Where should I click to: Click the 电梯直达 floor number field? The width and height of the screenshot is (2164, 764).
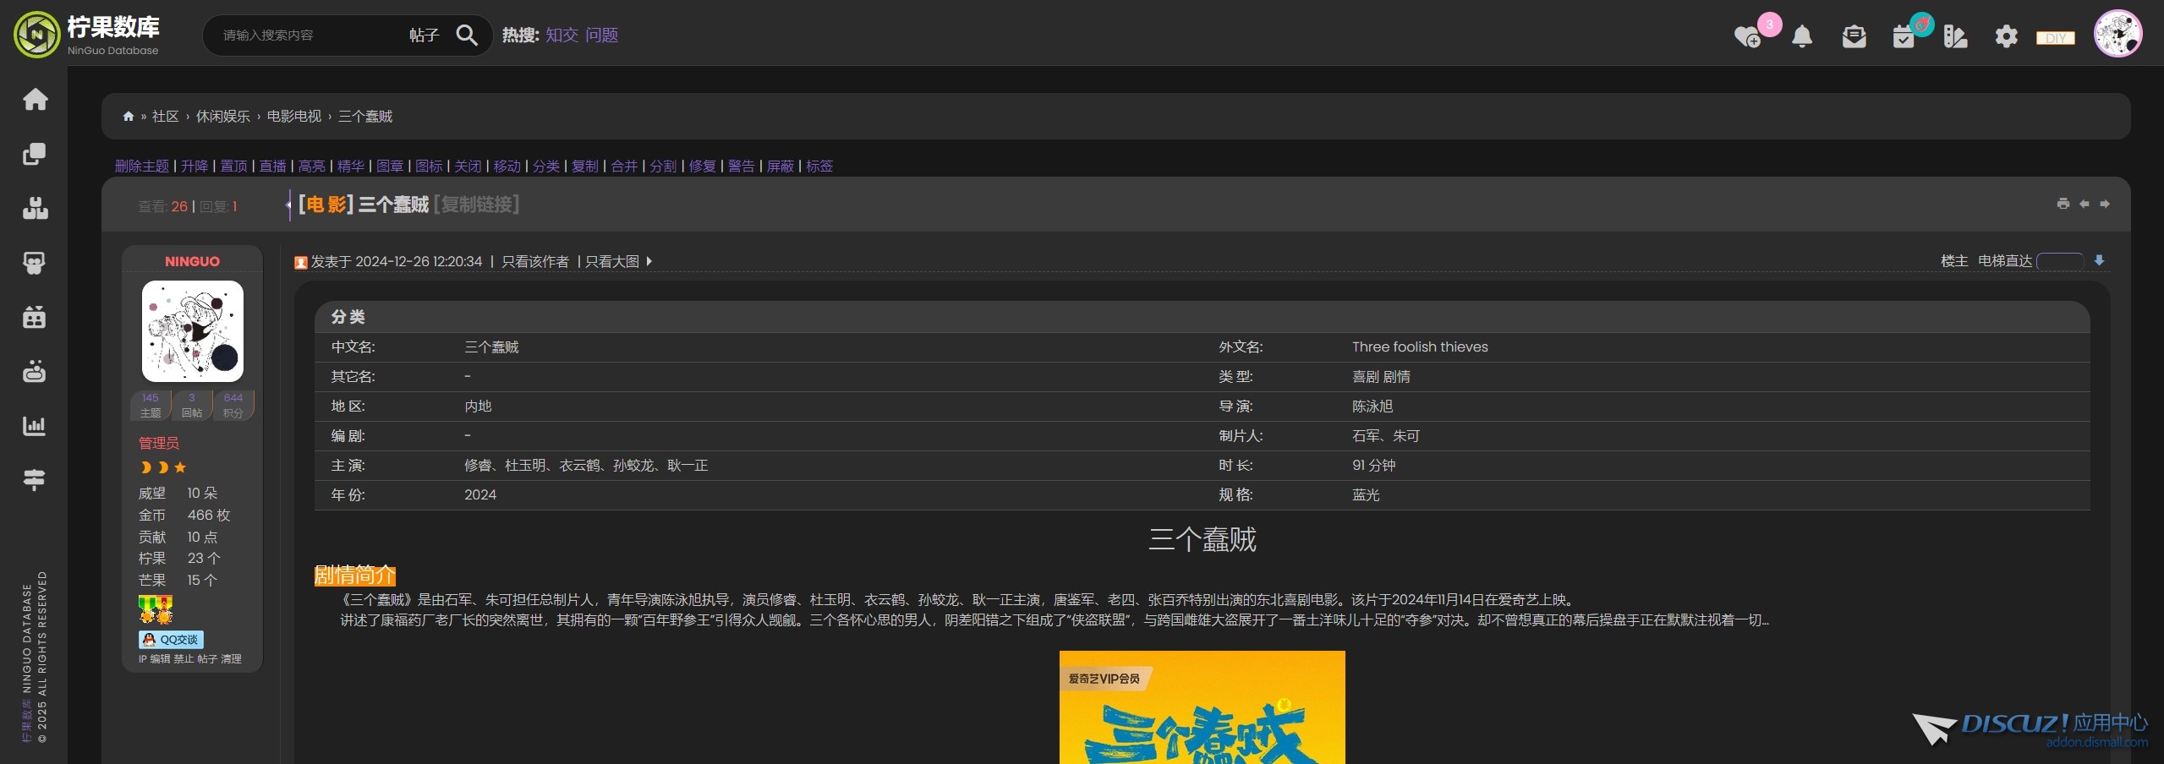pos(2060,261)
